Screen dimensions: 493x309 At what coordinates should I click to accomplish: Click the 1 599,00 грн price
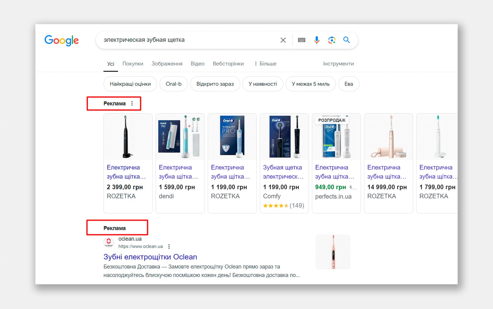[177, 187]
